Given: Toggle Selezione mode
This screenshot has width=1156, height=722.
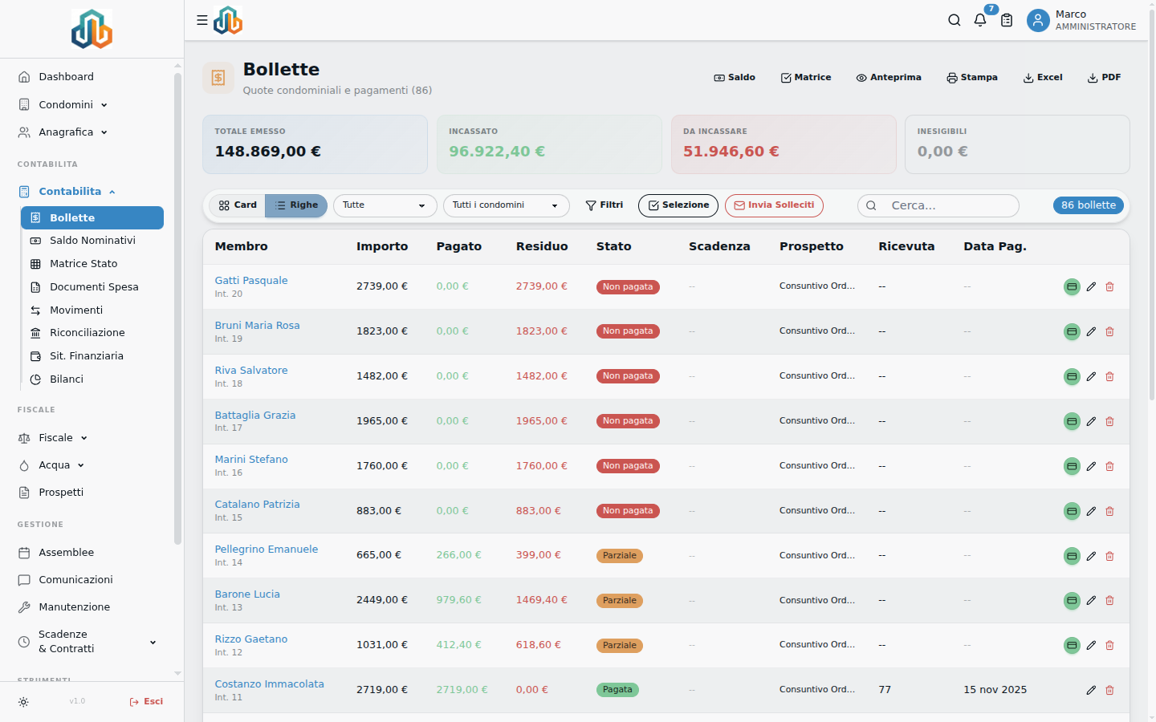Looking at the screenshot, I should (x=678, y=205).
